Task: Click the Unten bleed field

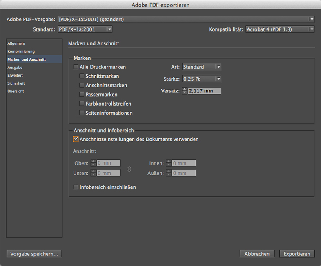Action: (109, 173)
